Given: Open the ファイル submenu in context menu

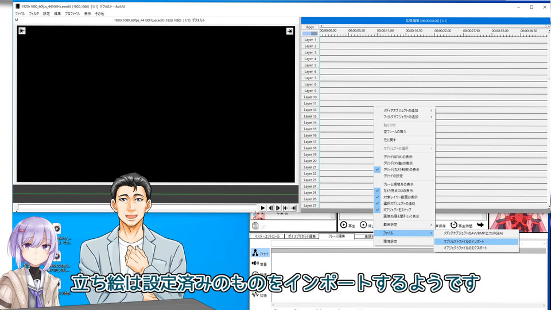Looking at the screenshot, I should (x=404, y=233).
